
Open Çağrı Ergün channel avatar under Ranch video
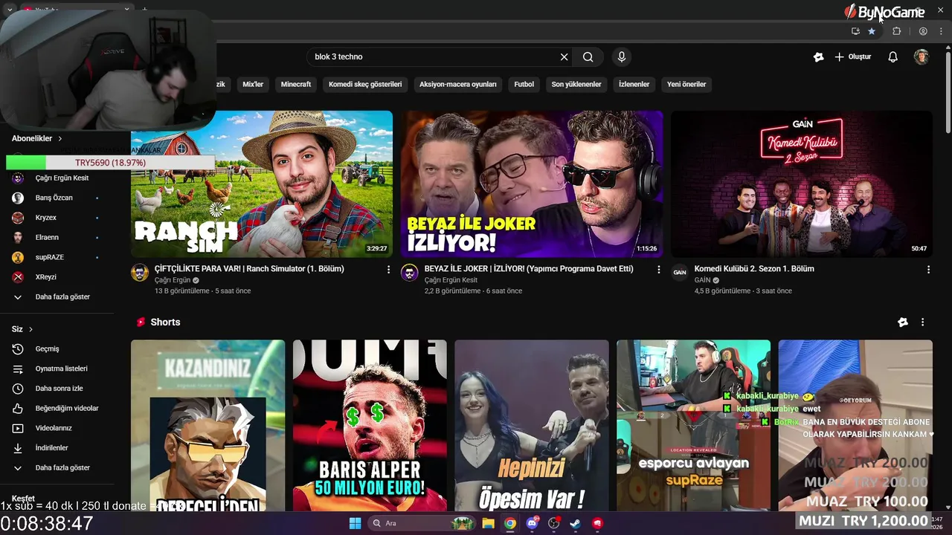tap(140, 273)
